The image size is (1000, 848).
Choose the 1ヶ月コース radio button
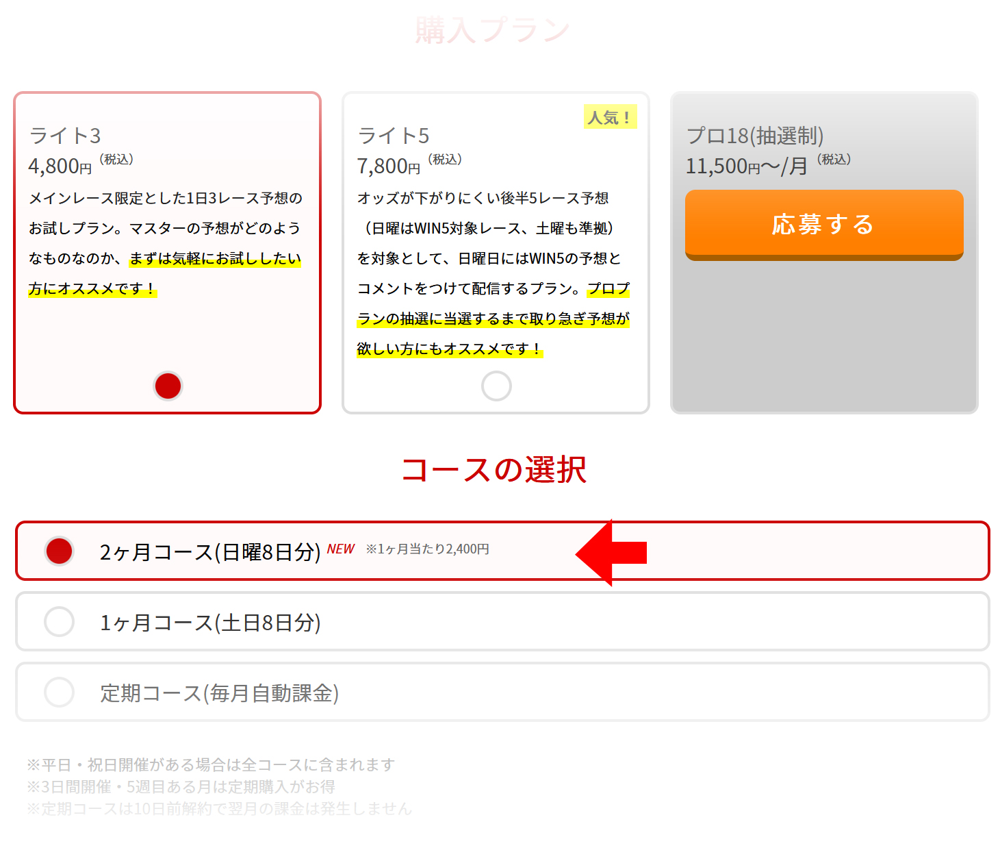click(x=60, y=621)
